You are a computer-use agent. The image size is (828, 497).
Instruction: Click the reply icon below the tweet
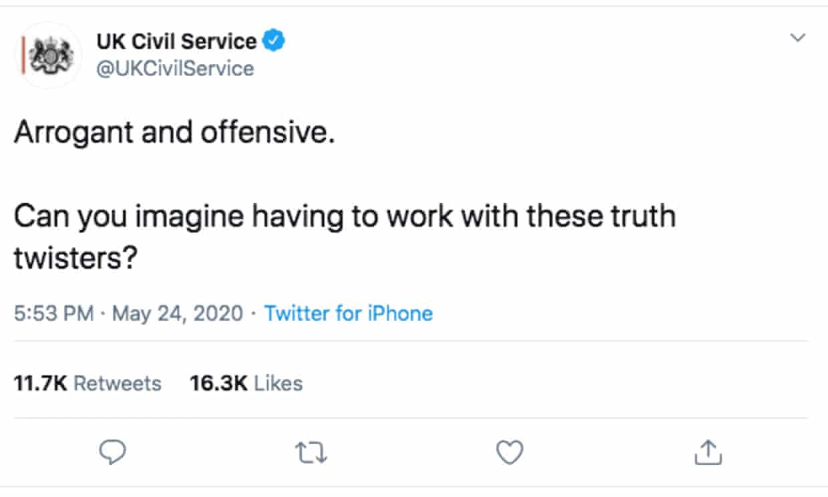tap(112, 453)
